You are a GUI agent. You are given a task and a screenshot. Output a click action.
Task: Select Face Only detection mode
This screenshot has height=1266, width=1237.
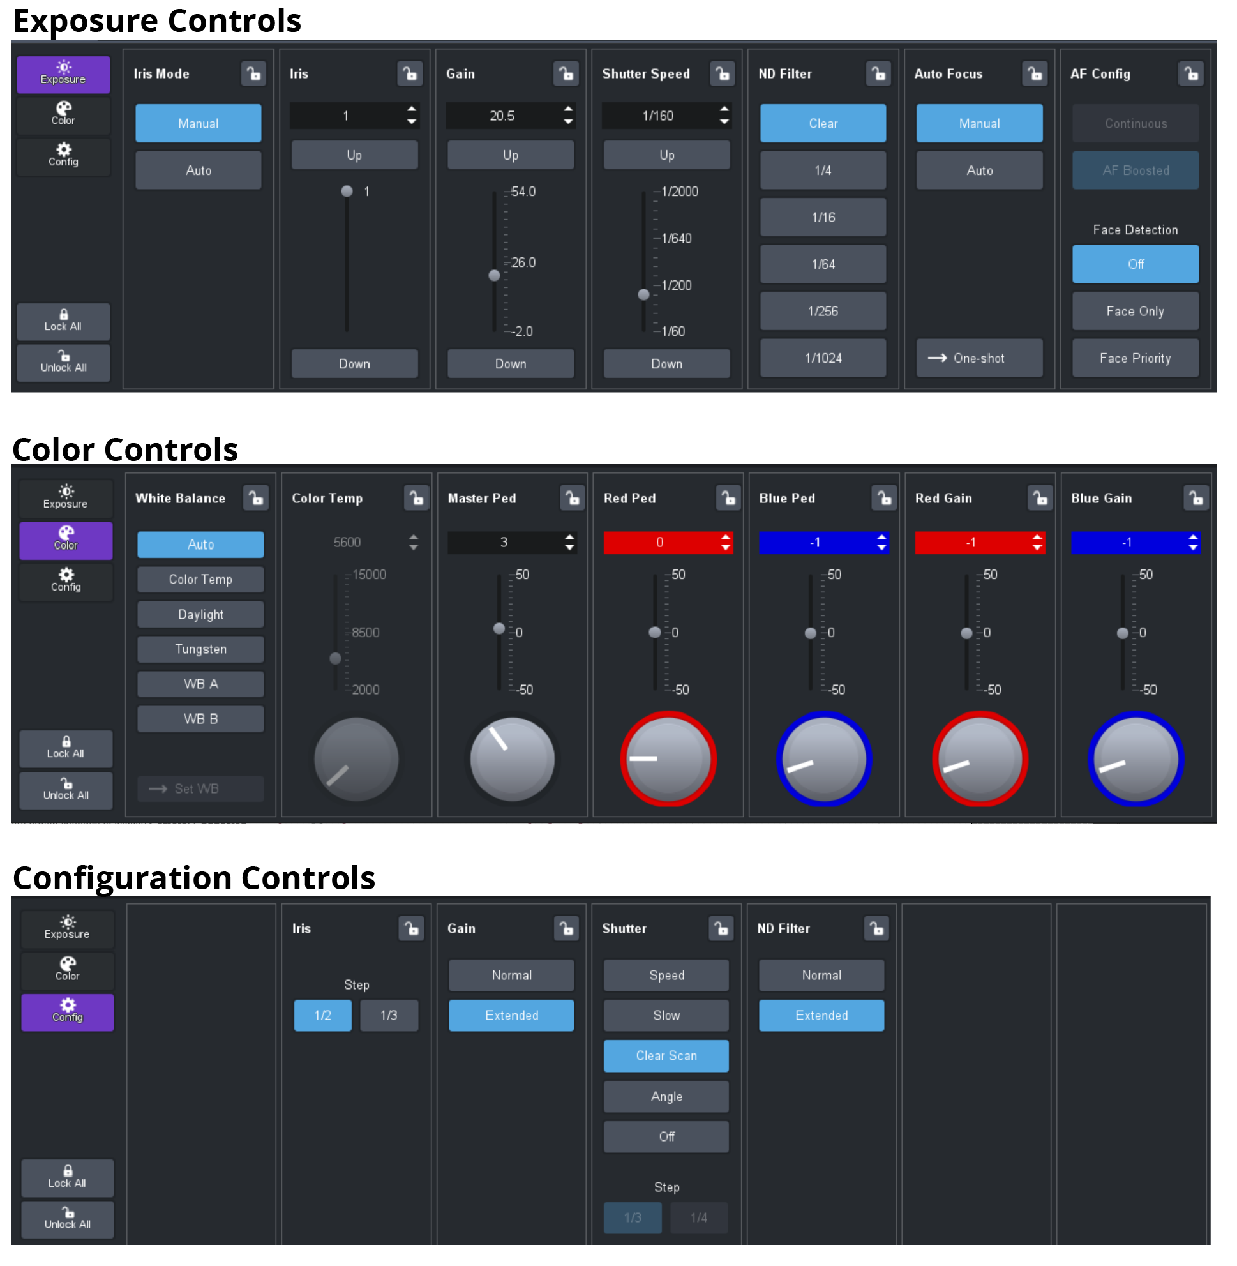point(1136,312)
